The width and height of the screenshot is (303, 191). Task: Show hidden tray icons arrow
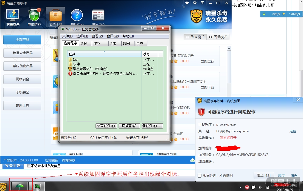(x=240, y=187)
